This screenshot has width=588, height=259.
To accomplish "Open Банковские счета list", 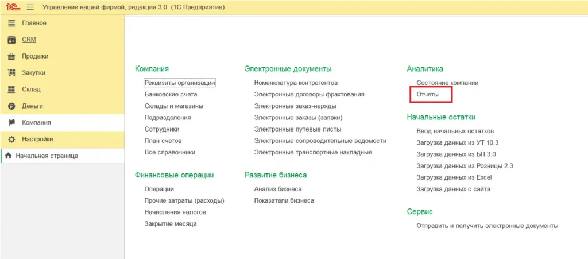I will [171, 94].
